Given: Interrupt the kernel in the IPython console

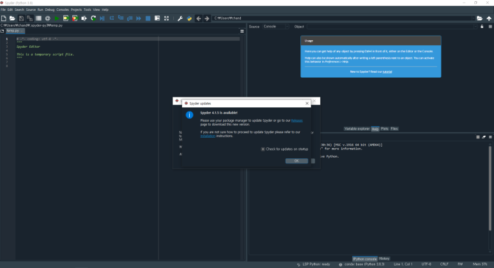Looking at the screenshot, I should 478,137.
